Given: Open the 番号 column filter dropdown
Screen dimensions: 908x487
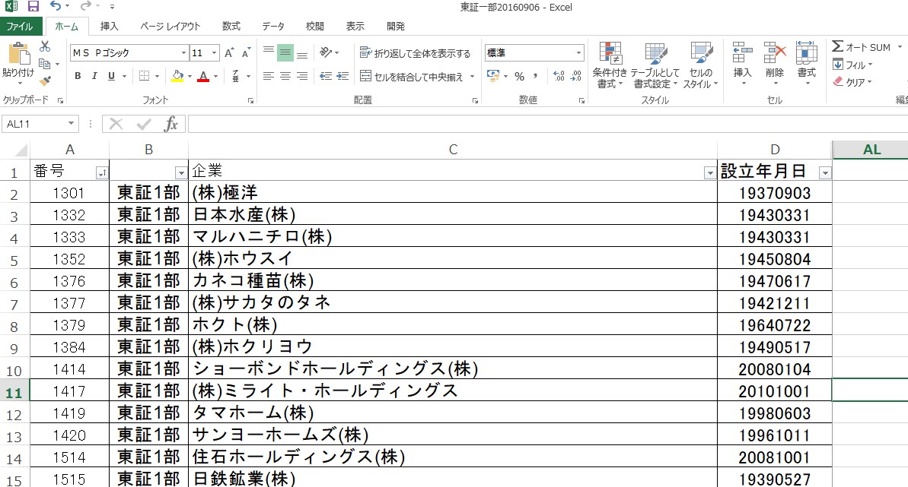Looking at the screenshot, I should pyautogui.click(x=101, y=173).
